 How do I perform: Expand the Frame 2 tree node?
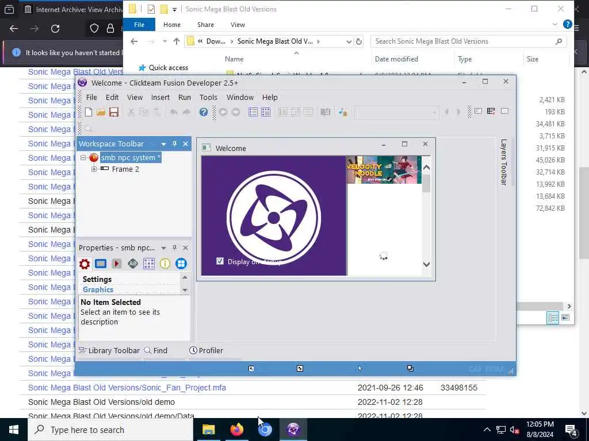[94, 169]
